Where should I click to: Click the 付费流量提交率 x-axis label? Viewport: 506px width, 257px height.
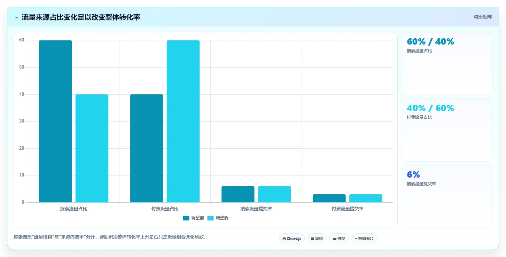[x=347, y=209]
